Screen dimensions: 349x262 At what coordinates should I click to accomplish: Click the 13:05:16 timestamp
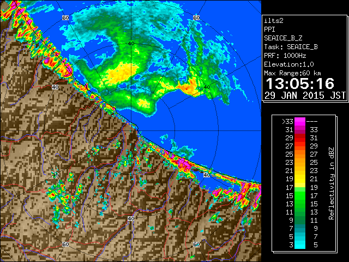coord(300,84)
